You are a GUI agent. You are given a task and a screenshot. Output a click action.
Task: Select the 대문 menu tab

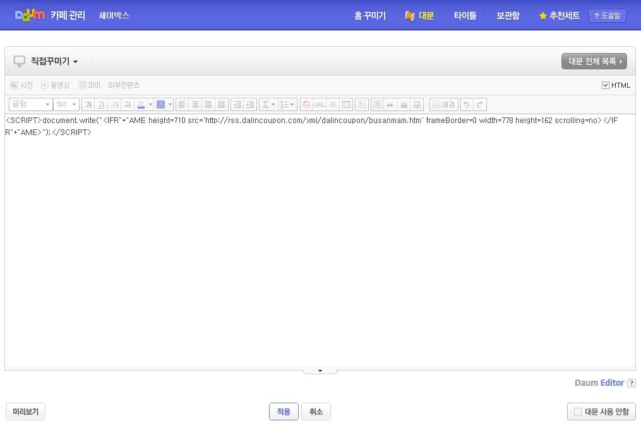419,16
